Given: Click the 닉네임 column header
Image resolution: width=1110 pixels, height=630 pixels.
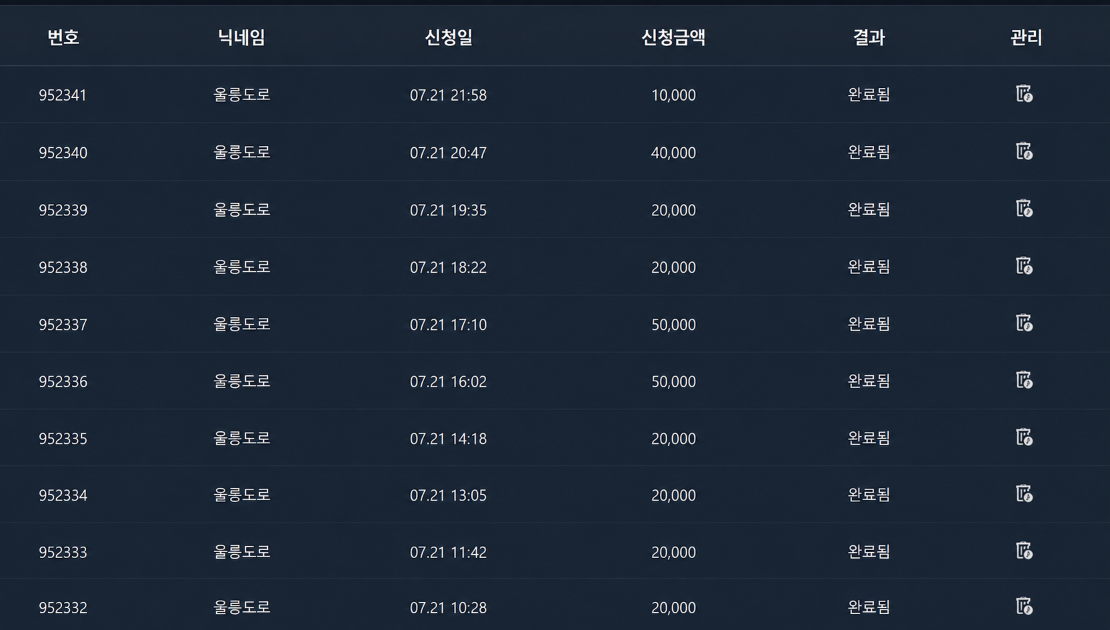Looking at the screenshot, I should (x=241, y=37).
